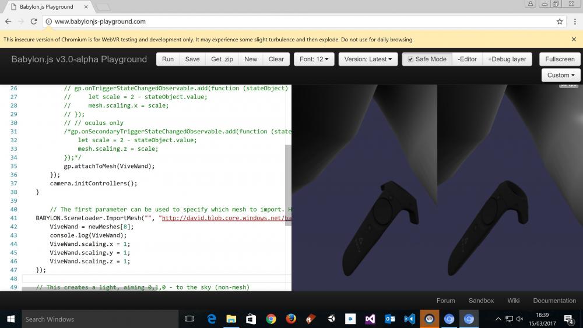Open the Forum link

coord(445,301)
